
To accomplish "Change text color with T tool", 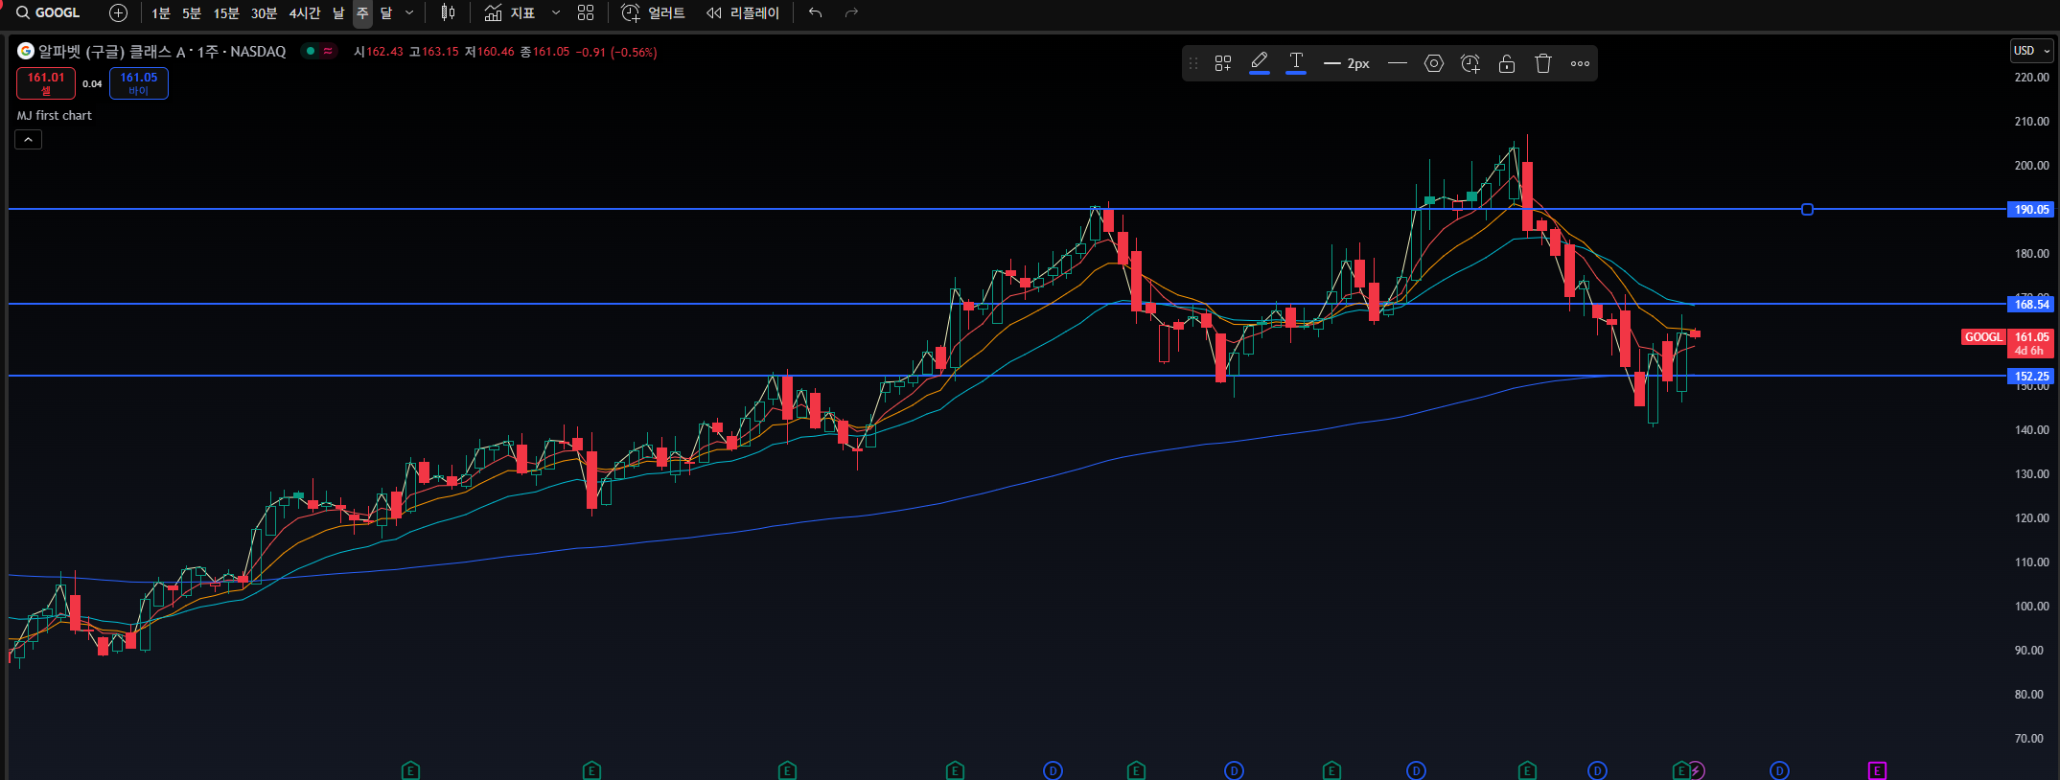I will click(x=1296, y=63).
